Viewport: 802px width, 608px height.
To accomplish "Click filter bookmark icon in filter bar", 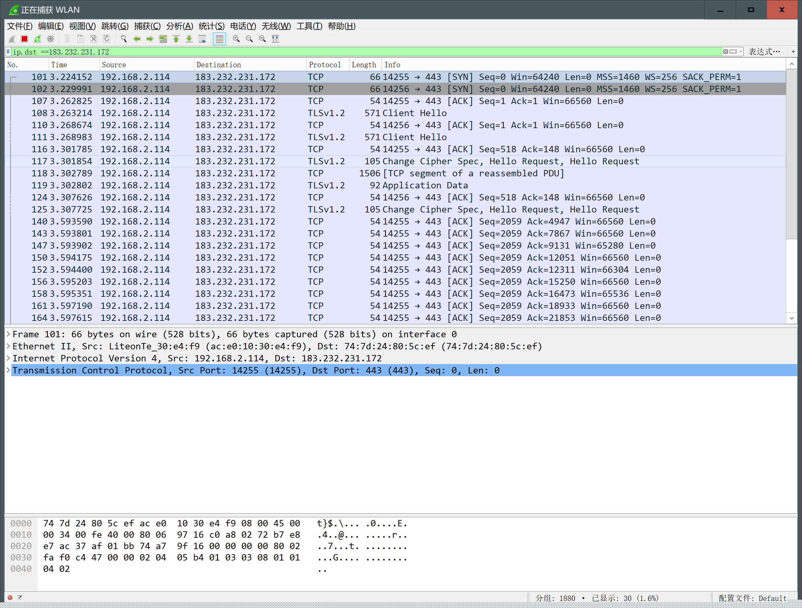I will click(8, 52).
